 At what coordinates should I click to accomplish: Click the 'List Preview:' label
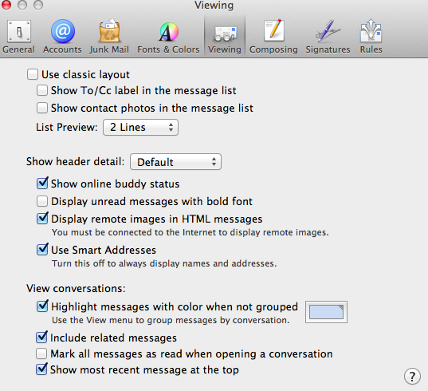[x=67, y=127]
